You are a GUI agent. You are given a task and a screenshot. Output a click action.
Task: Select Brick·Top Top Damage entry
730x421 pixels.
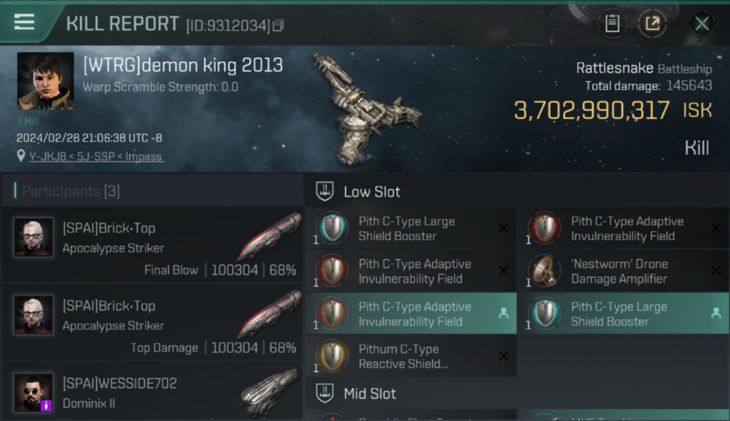(152, 322)
